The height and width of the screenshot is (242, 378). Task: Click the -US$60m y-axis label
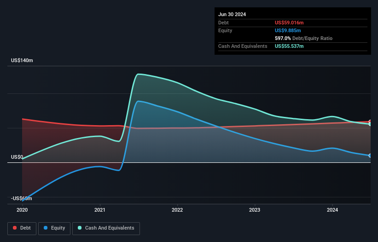22,198
